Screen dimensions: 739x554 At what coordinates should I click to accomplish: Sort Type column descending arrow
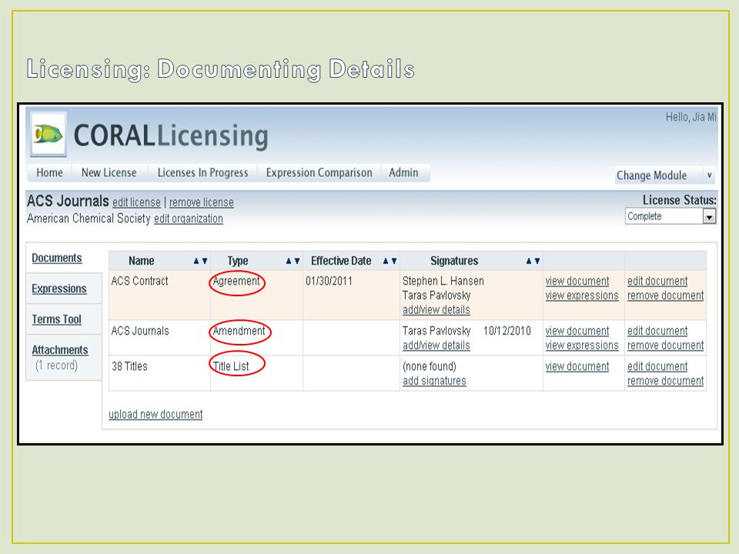297,261
